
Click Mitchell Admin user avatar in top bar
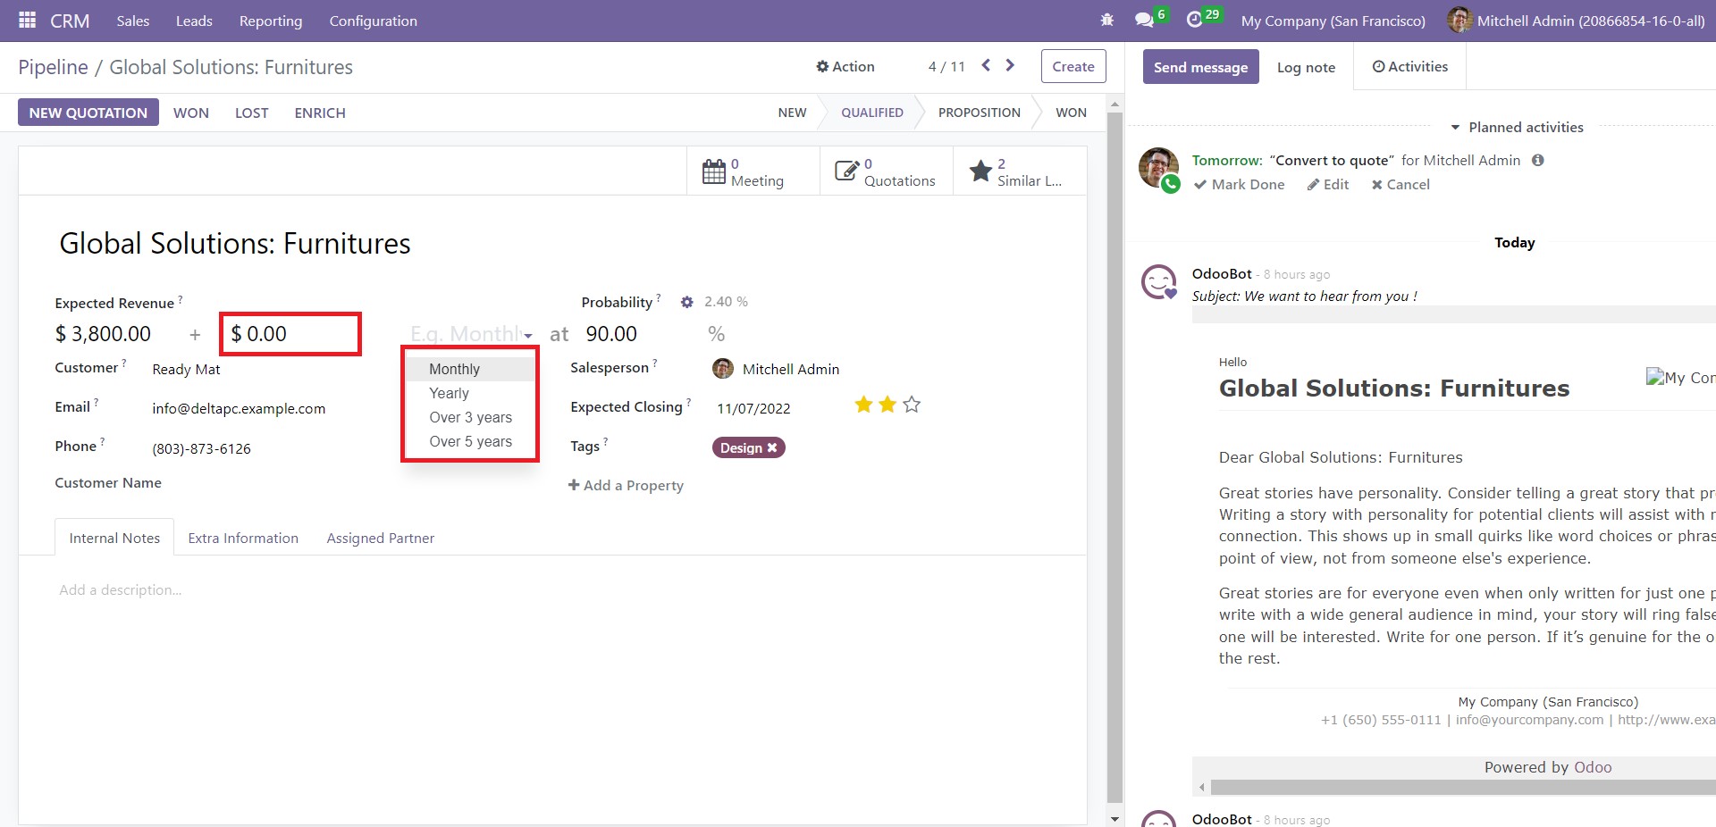pyautogui.click(x=1459, y=20)
